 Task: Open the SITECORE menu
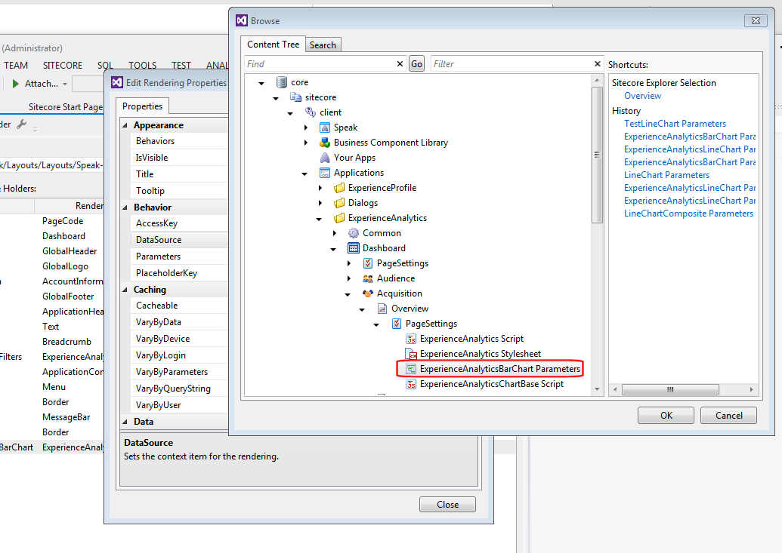(63, 65)
